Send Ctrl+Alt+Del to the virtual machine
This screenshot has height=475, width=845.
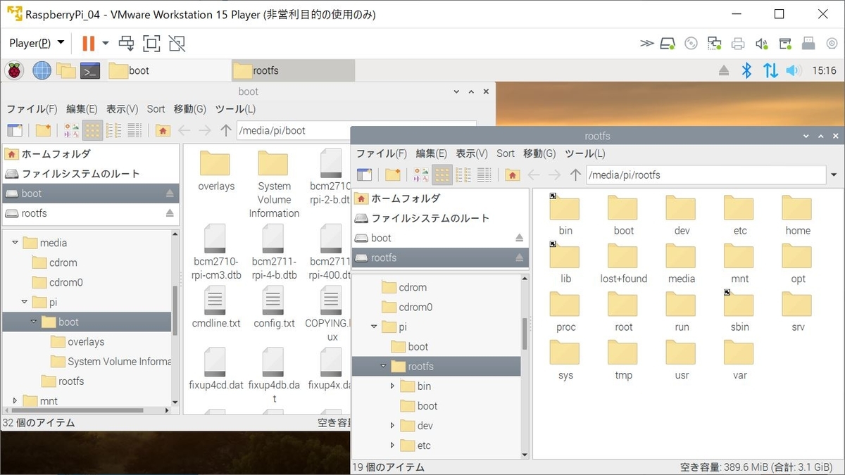point(127,44)
